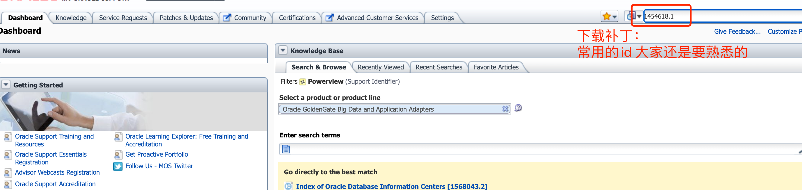Open the Patches & Updates tab

(x=186, y=18)
